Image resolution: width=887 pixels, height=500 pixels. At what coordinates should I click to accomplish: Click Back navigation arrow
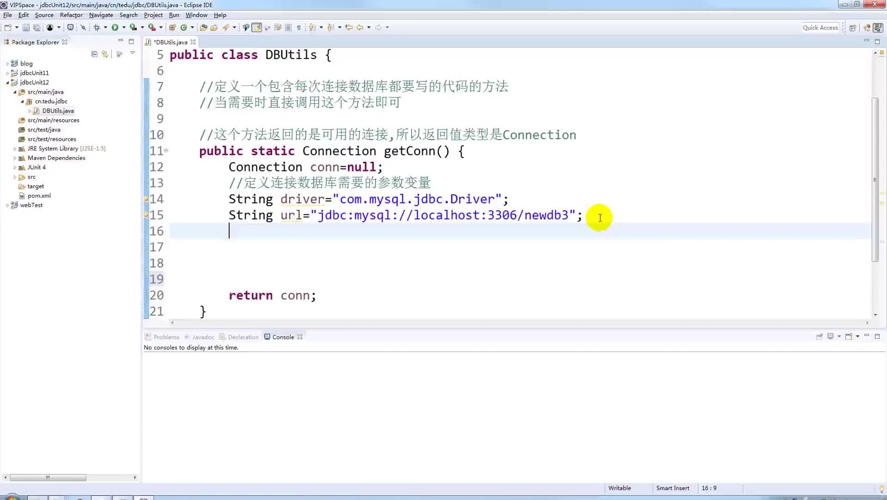point(360,27)
